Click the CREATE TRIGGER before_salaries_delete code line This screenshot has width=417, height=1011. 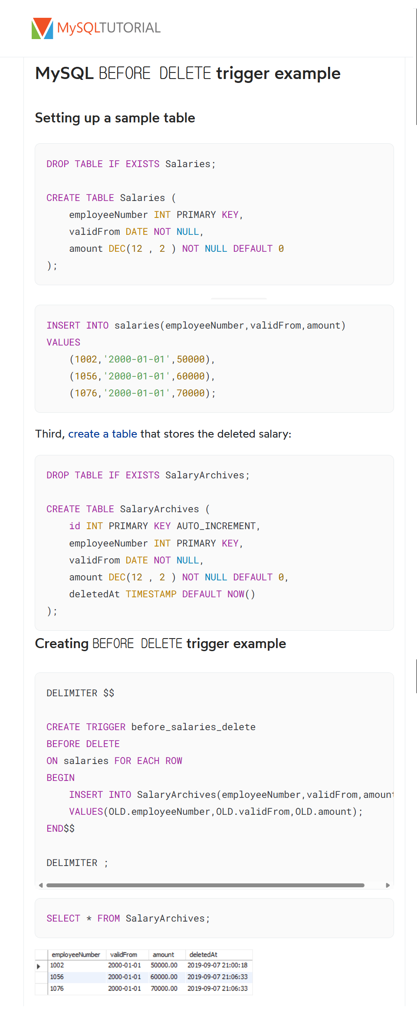(151, 727)
